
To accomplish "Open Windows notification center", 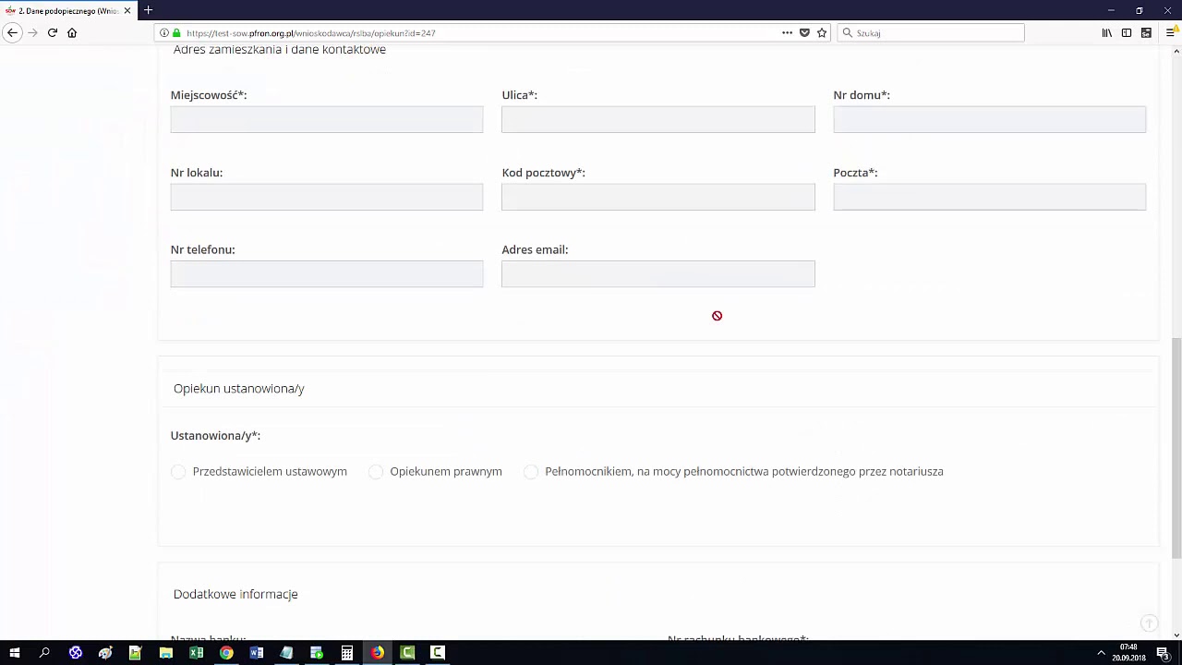I will (x=1164, y=653).
